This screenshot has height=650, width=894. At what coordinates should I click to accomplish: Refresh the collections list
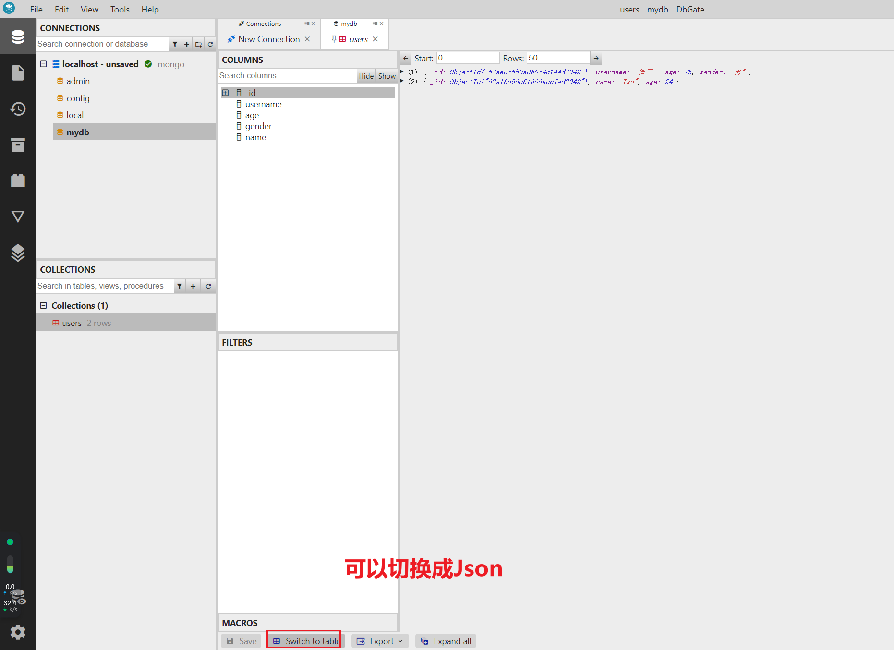(x=208, y=286)
